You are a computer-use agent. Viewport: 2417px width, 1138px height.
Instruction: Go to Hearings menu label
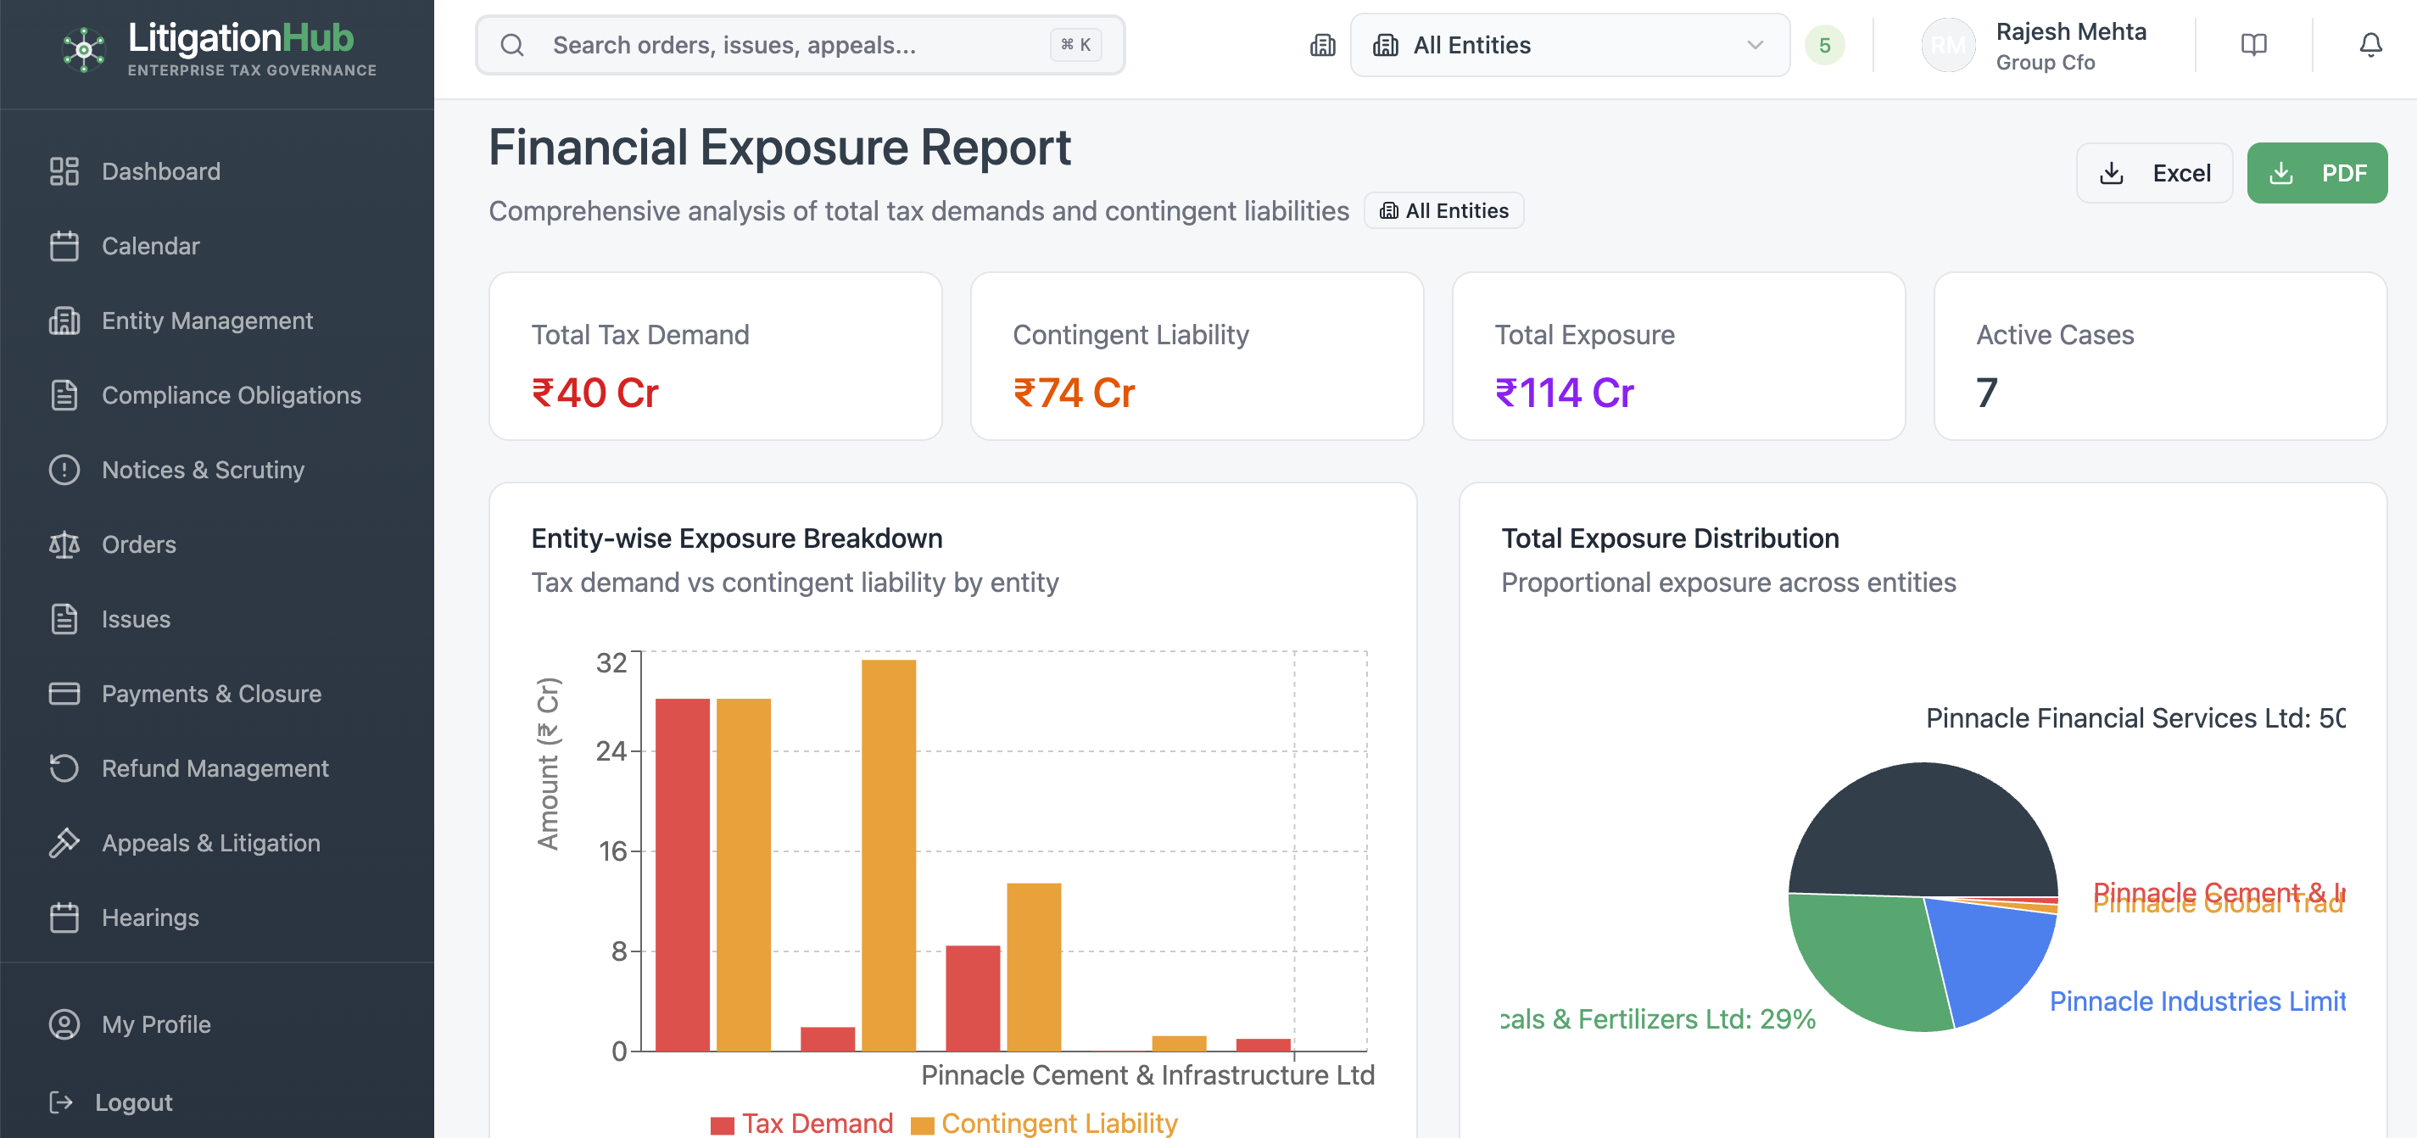tap(151, 918)
